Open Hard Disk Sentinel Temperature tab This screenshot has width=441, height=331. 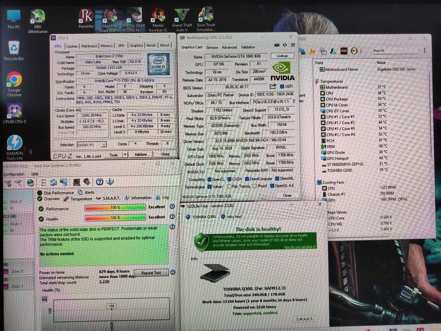pos(78,199)
